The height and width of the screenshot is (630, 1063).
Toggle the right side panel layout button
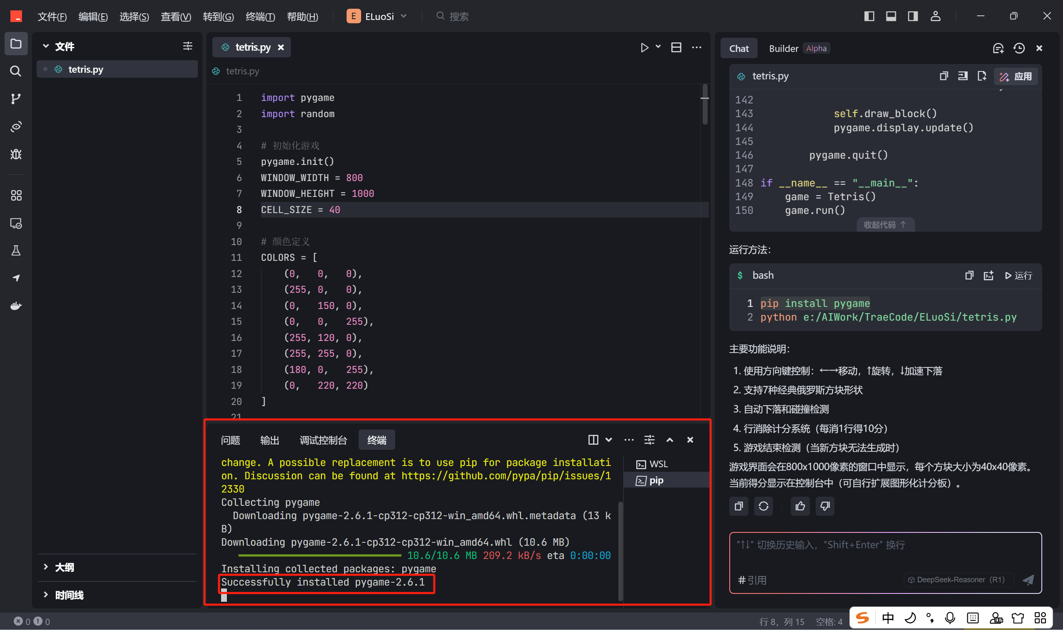coord(913,16)
